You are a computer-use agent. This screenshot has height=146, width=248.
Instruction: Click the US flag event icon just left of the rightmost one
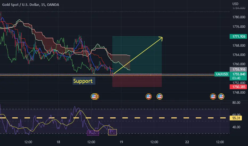(213, 96)
